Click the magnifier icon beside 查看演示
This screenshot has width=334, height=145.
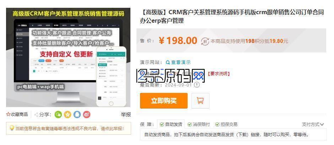point(168,62)
